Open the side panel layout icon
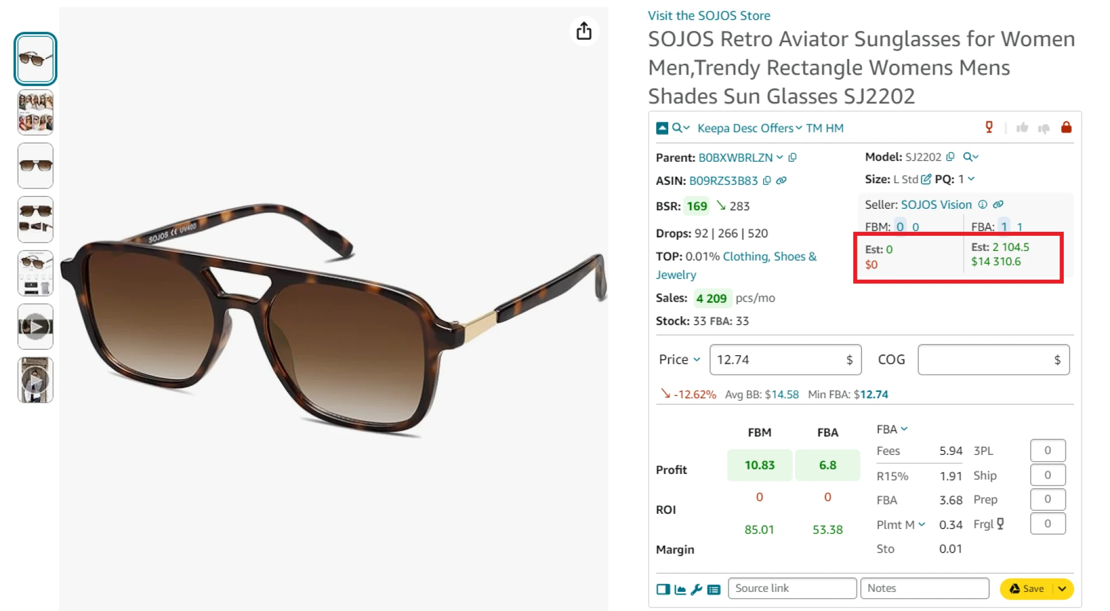Image resolution: width=1110 pixels, height=611 pixels. pyautogui.click(x=663, y=589)
